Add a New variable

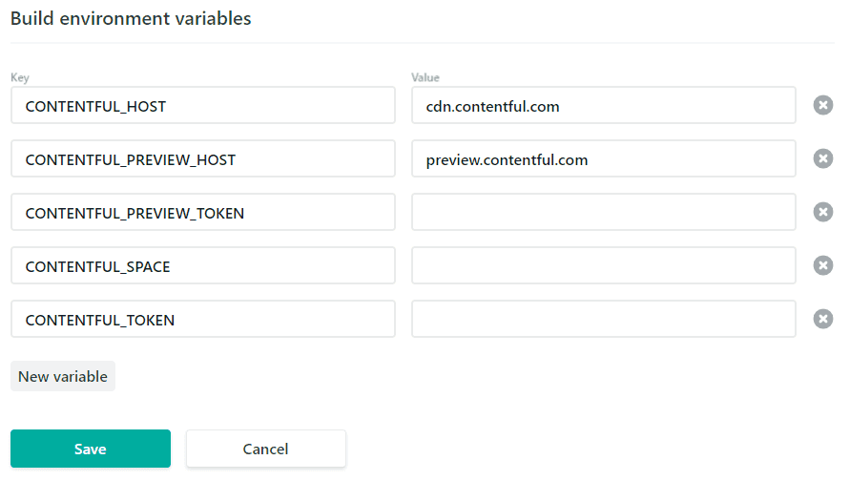[63, 376]
